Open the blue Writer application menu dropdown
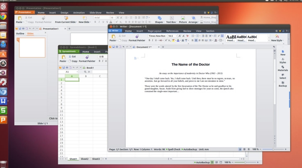This screenshot has height=168, width=302. tap(120, 31)
